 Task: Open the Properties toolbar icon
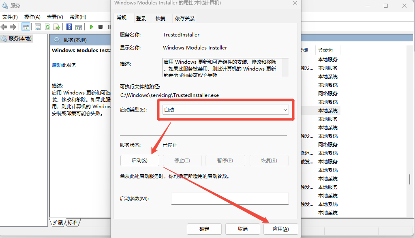pyautogui.click(x=38, y=27)
